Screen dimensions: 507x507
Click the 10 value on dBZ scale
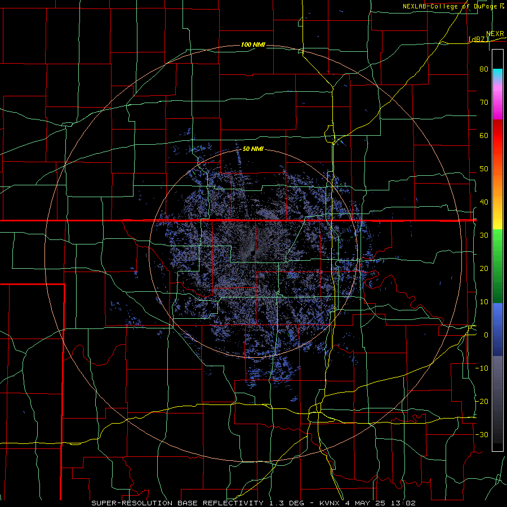[x=484, y=302]
